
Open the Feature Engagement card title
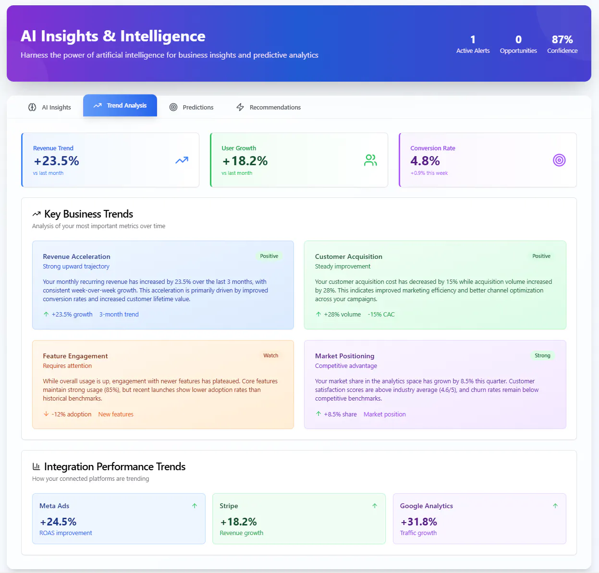click(x=75, y=356)
